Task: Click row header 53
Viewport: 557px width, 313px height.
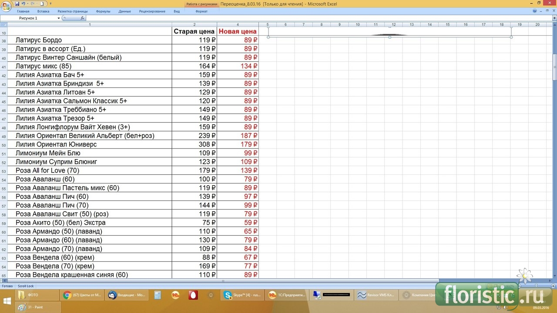Action: (x=4, y=170)
